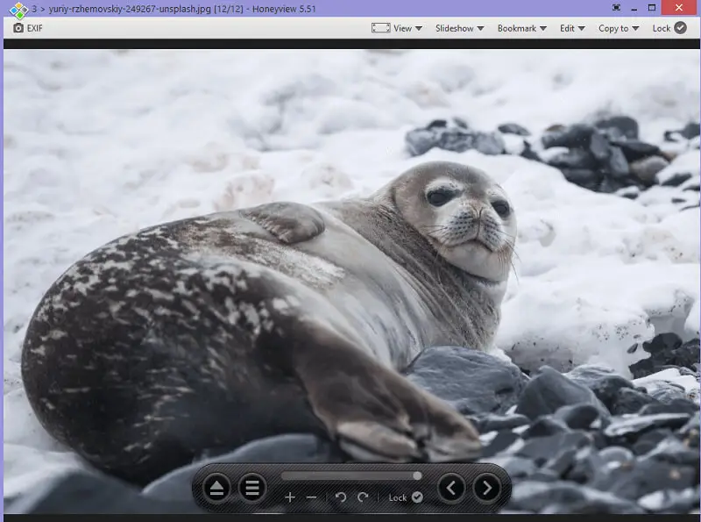Rotate image counterclockwise
The width and height of the screenshot is (701, 522).
click(x=341, y=497)
